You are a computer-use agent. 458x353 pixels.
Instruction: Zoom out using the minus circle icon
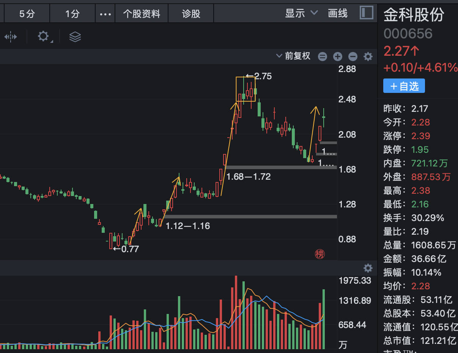pyautogui.click(x=353, y=56)
